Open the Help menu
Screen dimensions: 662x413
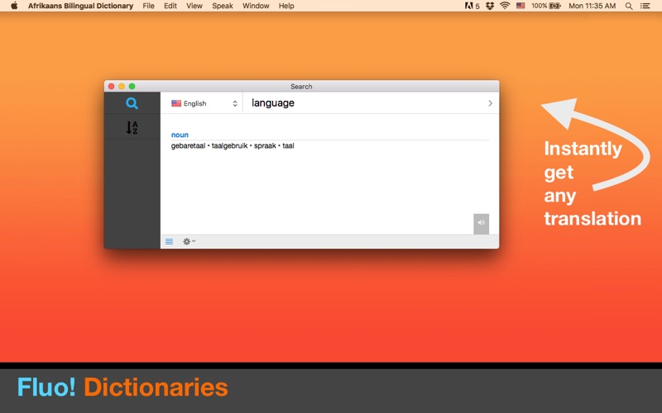coord(286,6)
